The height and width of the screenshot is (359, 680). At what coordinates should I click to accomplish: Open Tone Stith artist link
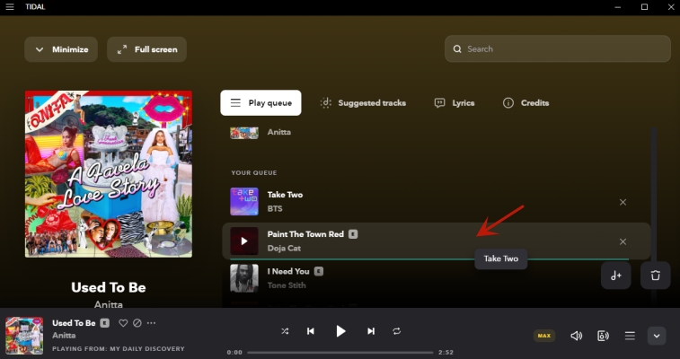[x=287, y=285]
